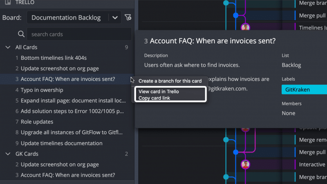Choose Copy card link

point(155,98)
